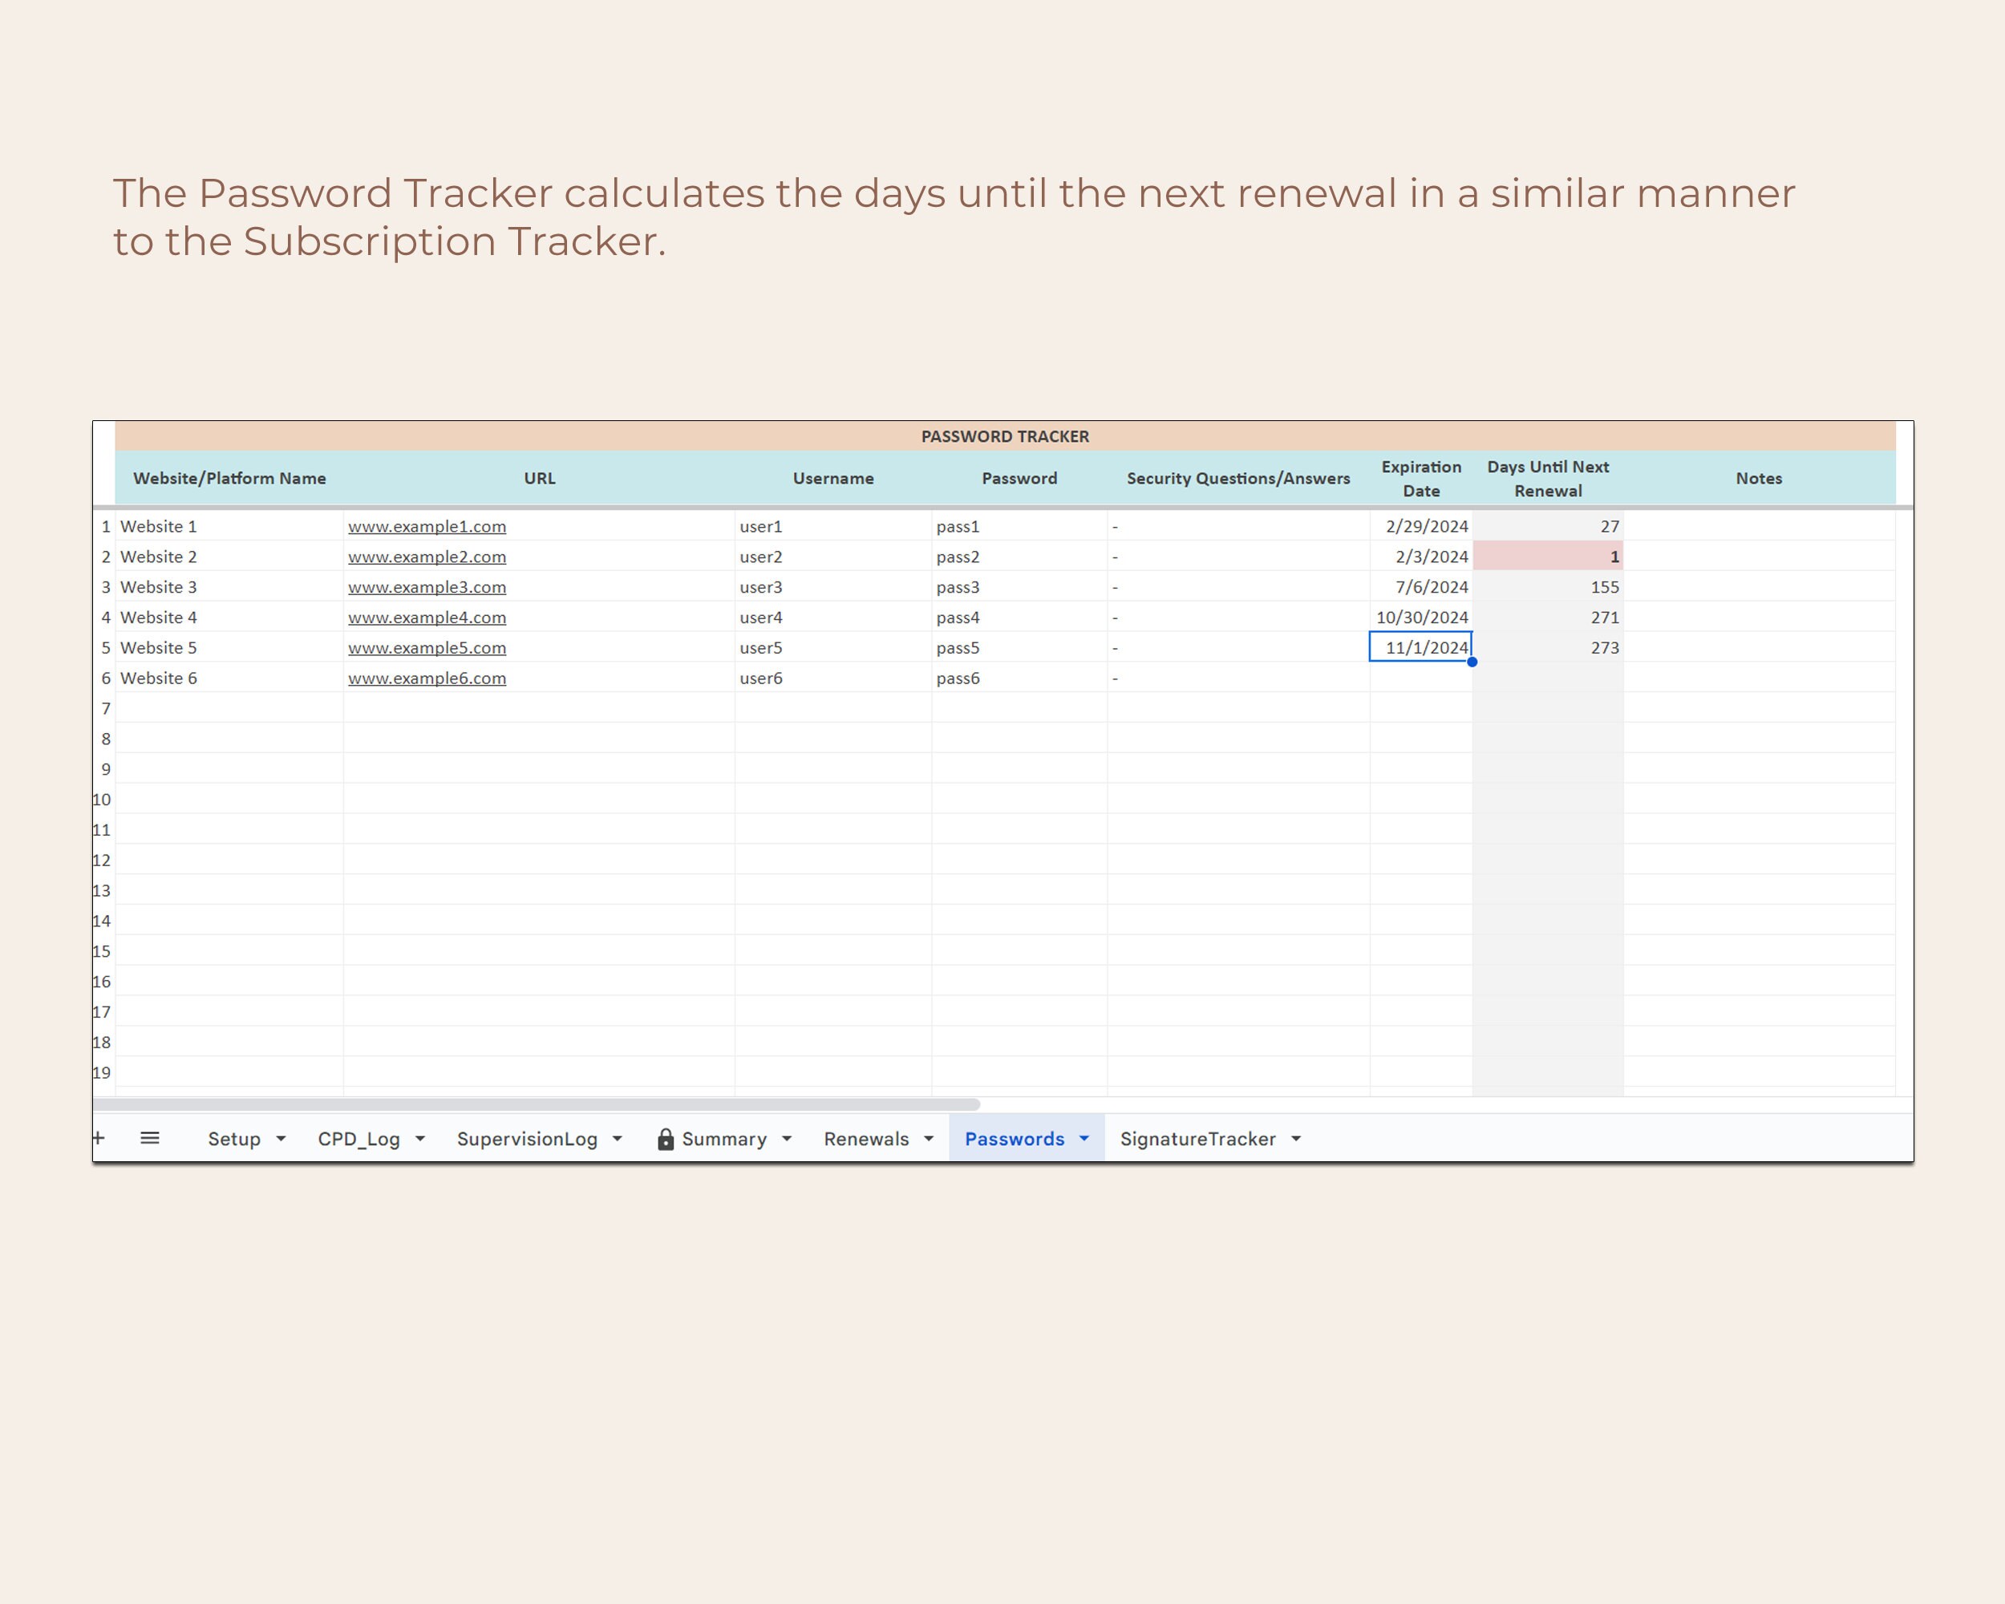Switch to the Summary tab

point(727,1138)
